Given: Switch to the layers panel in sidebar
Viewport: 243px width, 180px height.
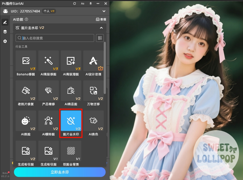Looking at the screenshot, I should 5,32.
